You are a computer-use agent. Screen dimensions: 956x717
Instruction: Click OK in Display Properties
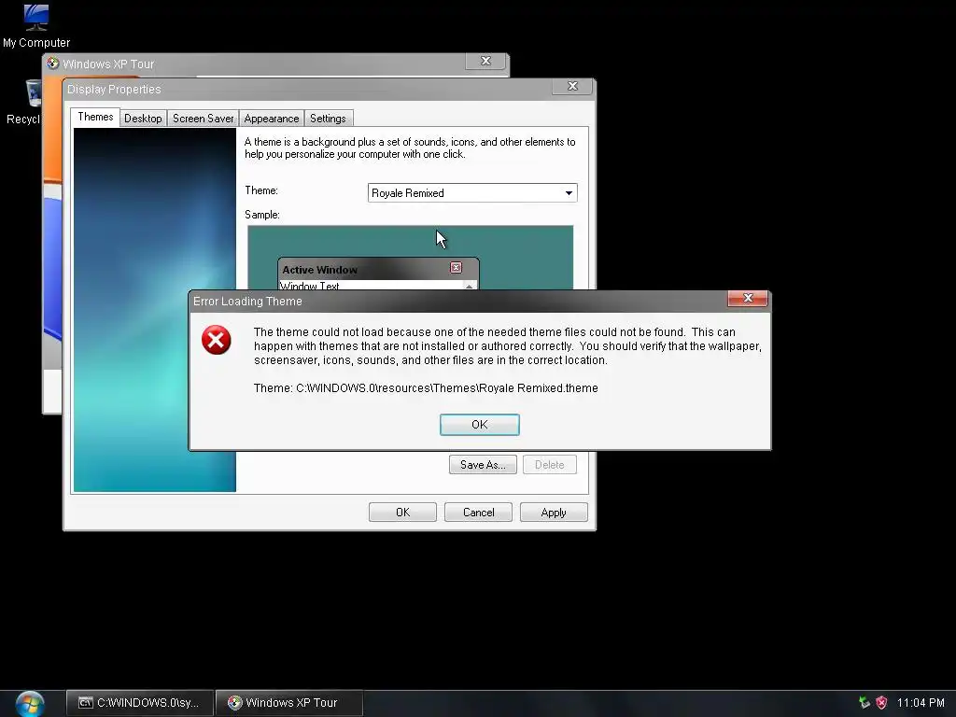pyautogui.click(x=402, y=513)
